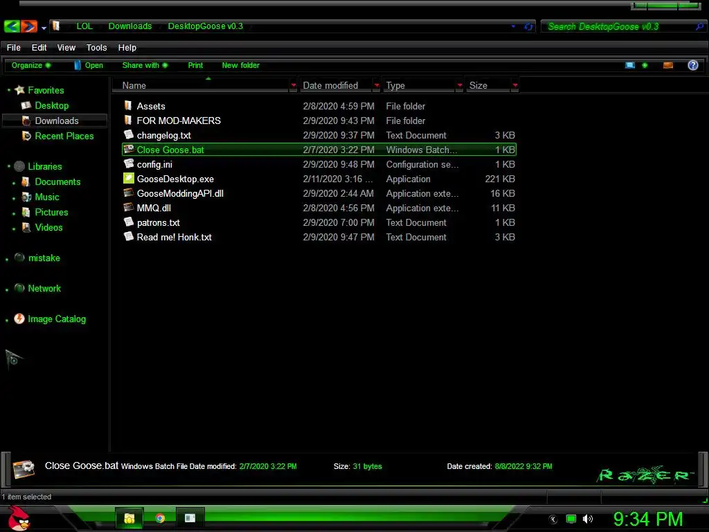
Task: Open address bar history dropdown arrow
Action: point(513,27)
